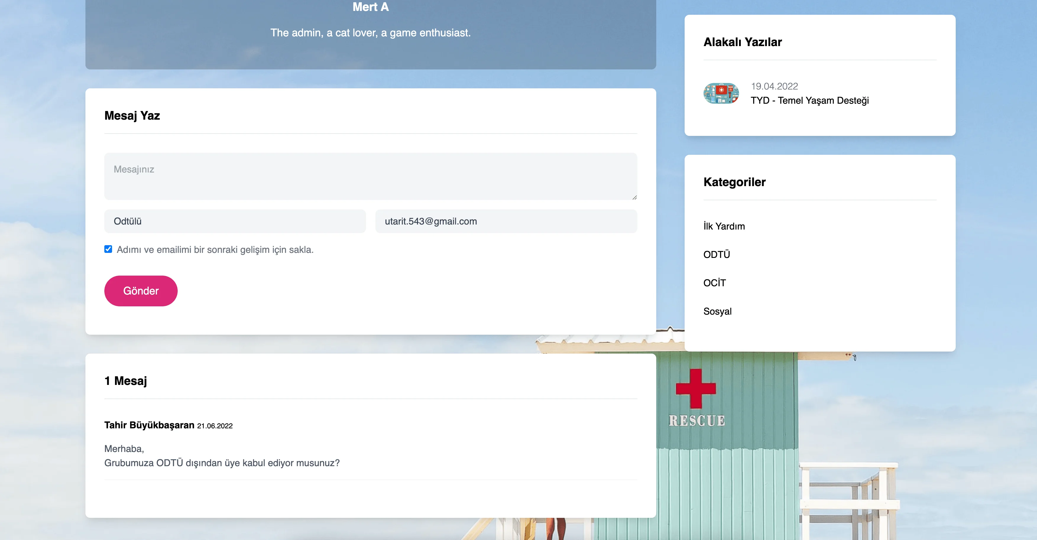Click the date 19.04.2022 on related post
Screen dimensions: 1037x540
pos(774,86)
